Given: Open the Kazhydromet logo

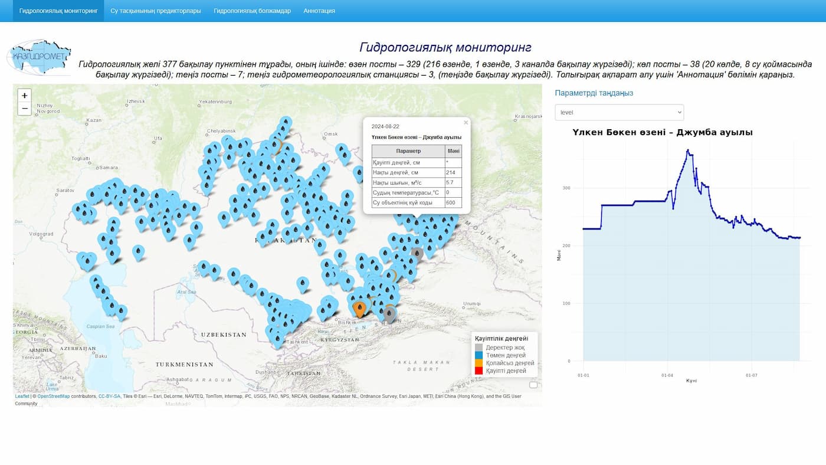Looking at the screenshot, I should pos(39,57).
